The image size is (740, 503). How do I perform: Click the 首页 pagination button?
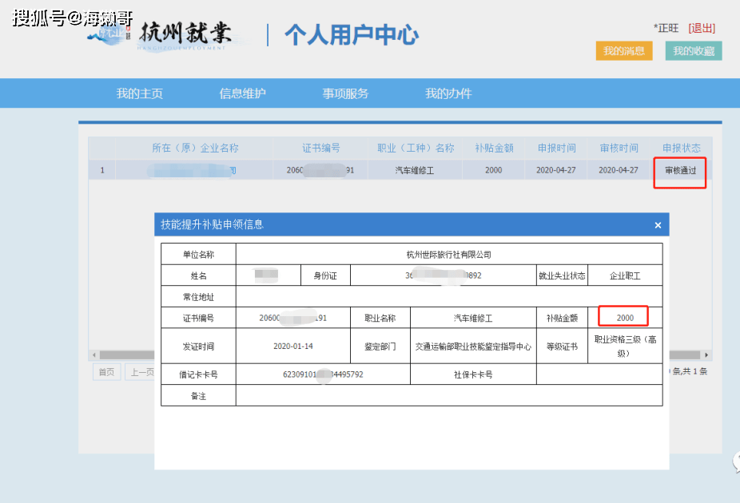coord(106,372)
